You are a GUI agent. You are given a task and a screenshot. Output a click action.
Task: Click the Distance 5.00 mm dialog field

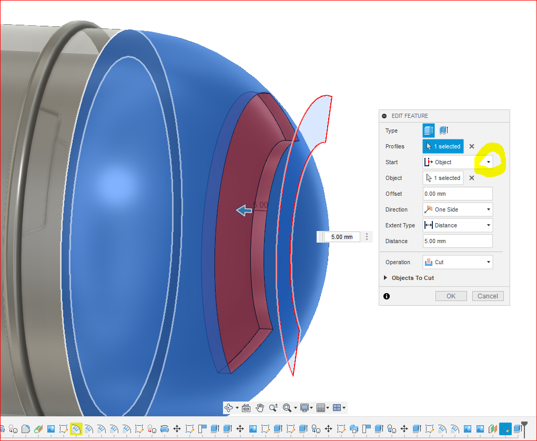[458, 241]
